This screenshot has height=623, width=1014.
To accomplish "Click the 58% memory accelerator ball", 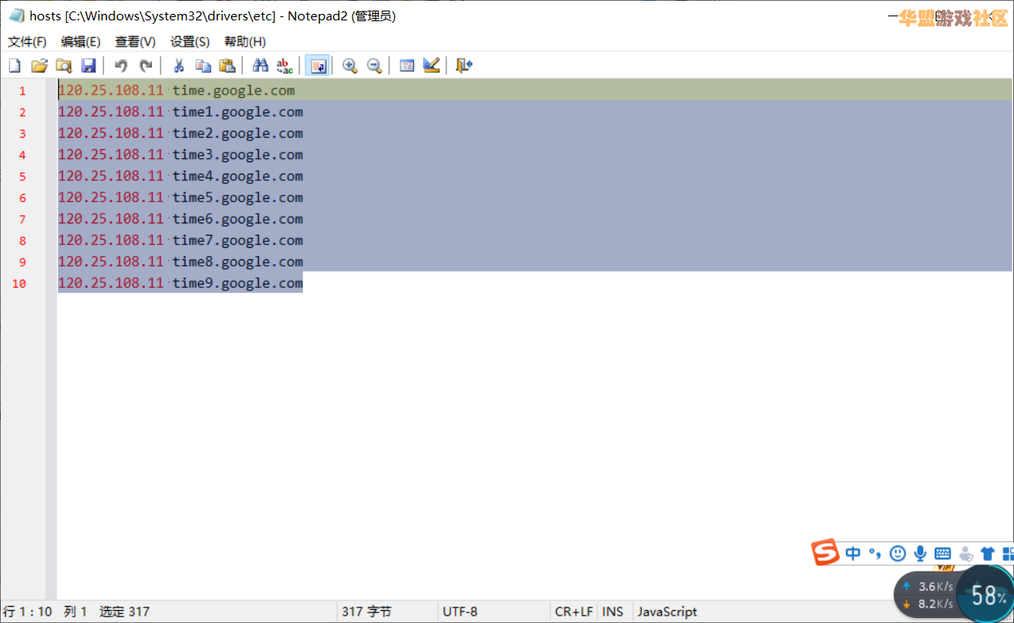I will point(986,596).
